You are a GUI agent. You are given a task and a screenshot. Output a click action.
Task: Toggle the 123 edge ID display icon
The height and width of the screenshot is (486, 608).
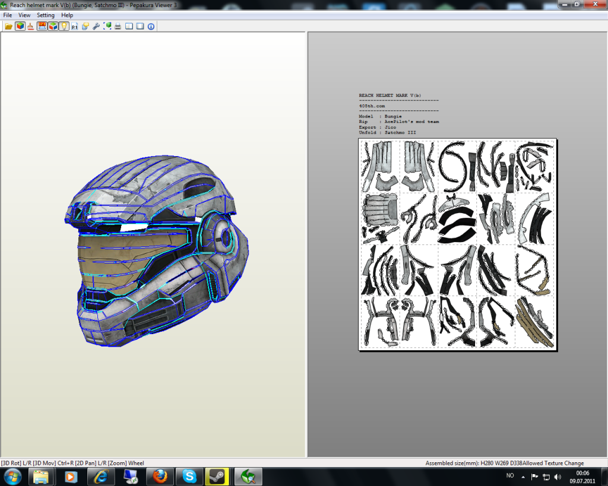click(x=42, y=26)
